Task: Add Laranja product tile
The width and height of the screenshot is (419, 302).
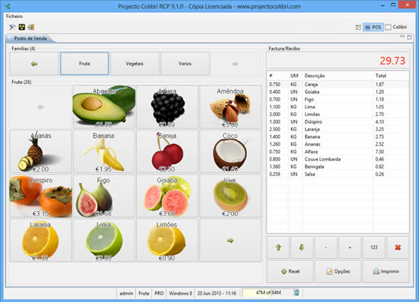Action: point(40,241)
